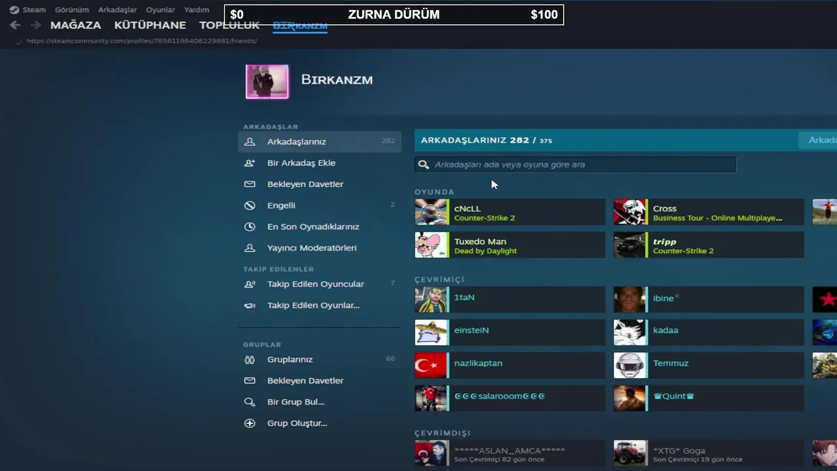Open the BIRKANZM profile tab
Screen dimensions: 837x471
(300, 26)
